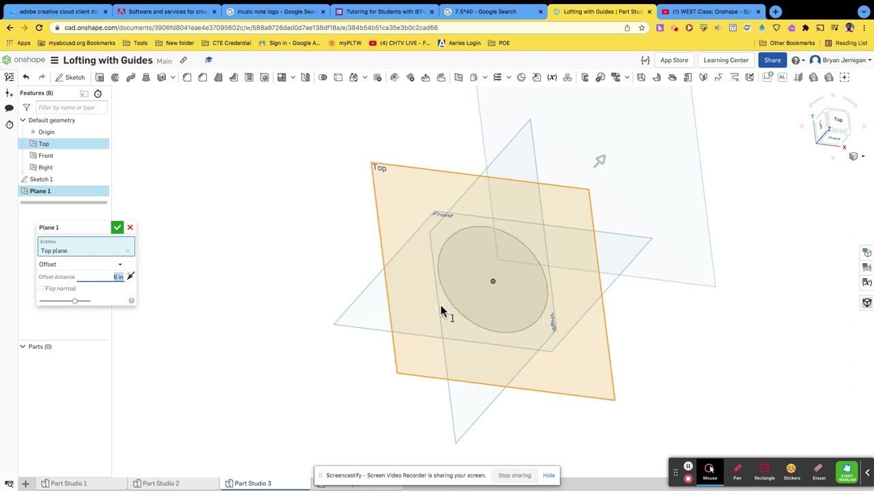874x491 pixels.
Task: Accept Plane 1 with the green checkmark
Action: [117, 227]
